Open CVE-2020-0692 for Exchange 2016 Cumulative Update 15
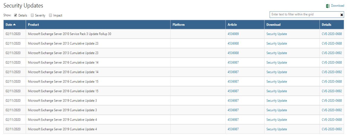The image size is (347, 138). click(x=332, y=91)
